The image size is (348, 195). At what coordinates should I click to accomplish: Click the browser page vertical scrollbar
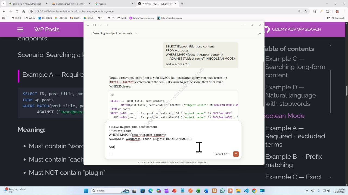pos(346,91)
